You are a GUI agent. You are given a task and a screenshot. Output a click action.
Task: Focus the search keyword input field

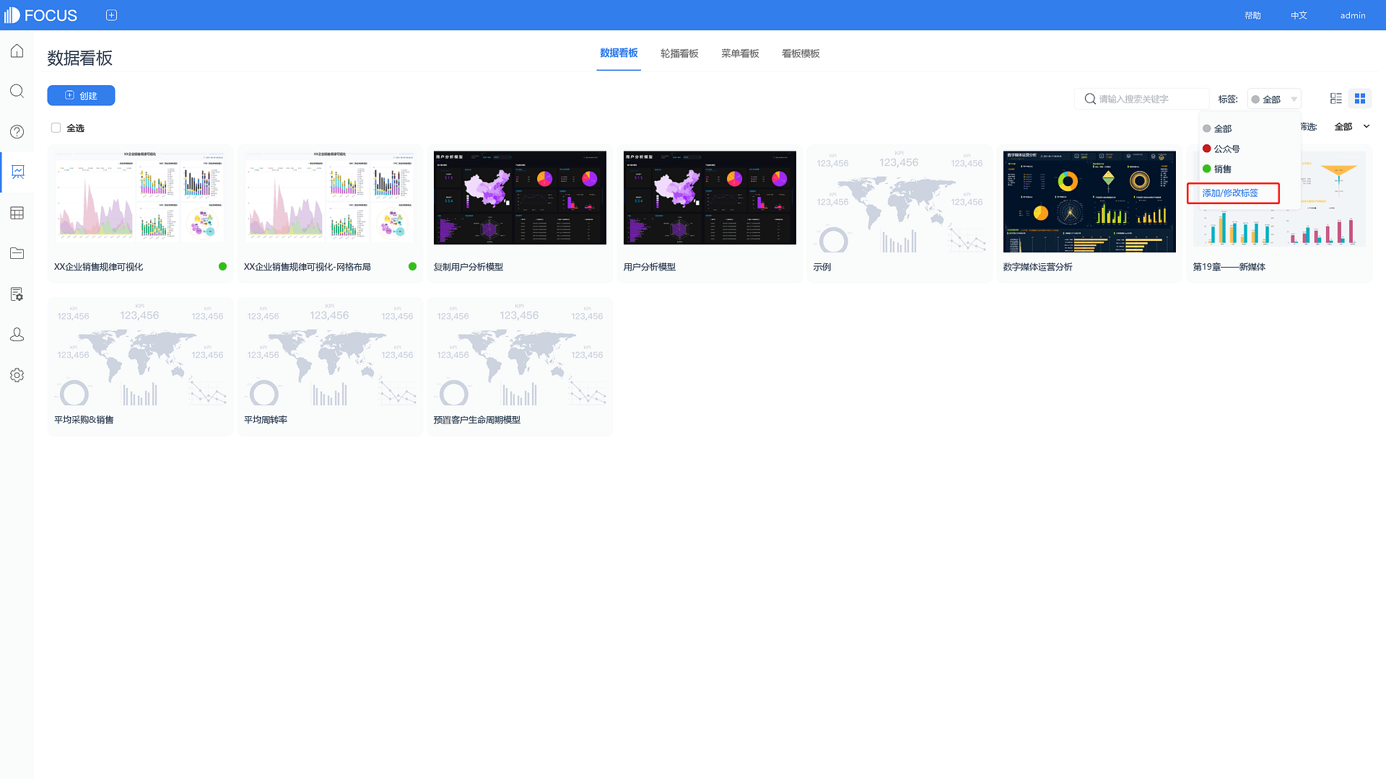[x=1142, y=99]
